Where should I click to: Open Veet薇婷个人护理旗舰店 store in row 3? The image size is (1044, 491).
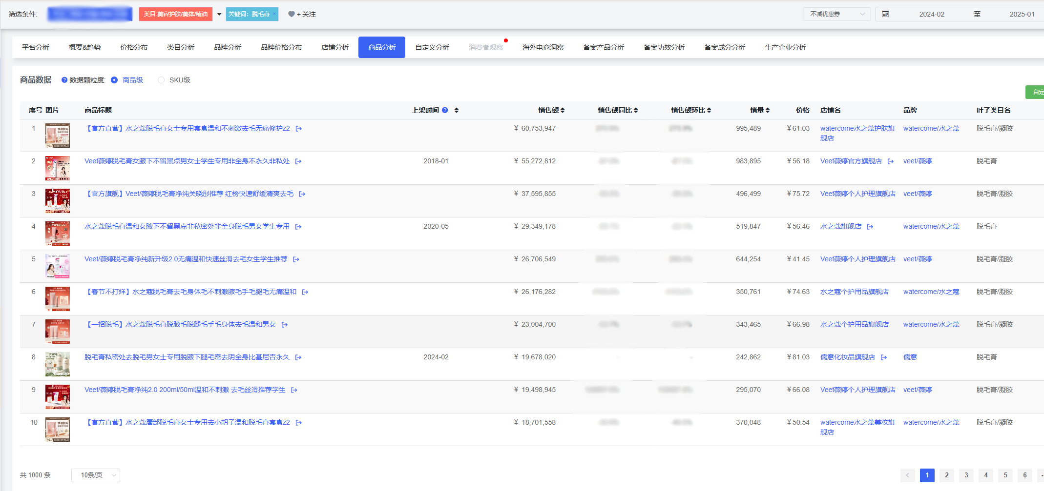[x=858, y=194]
